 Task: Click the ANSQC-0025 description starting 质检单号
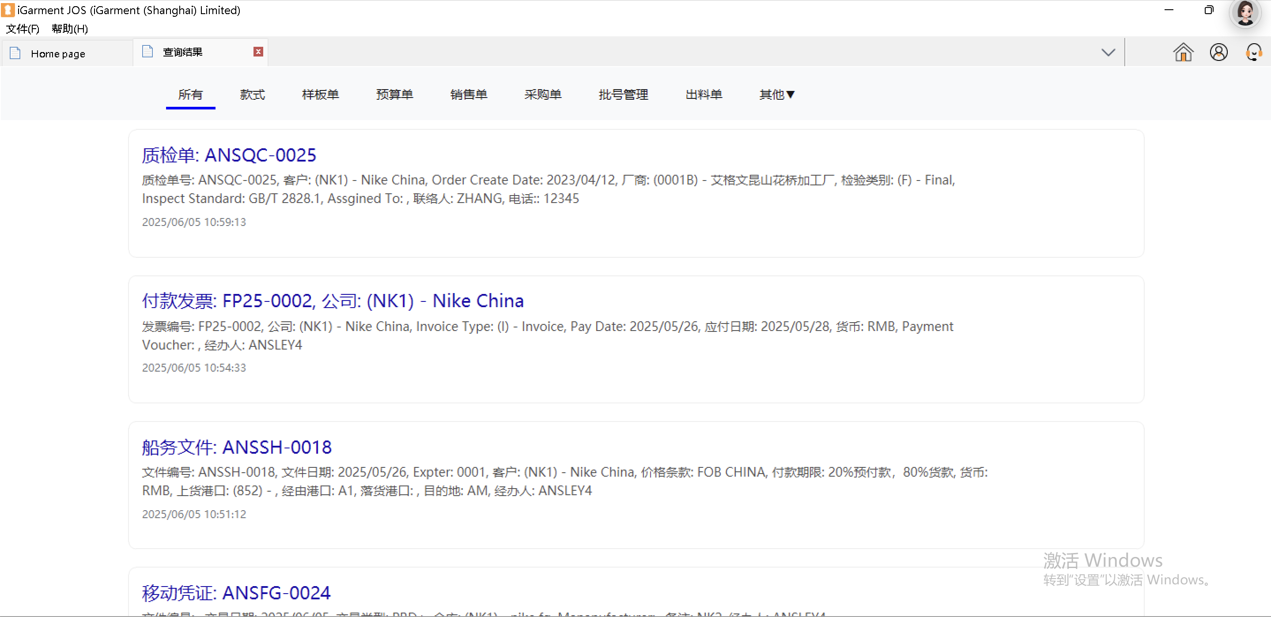coord(548,189)
